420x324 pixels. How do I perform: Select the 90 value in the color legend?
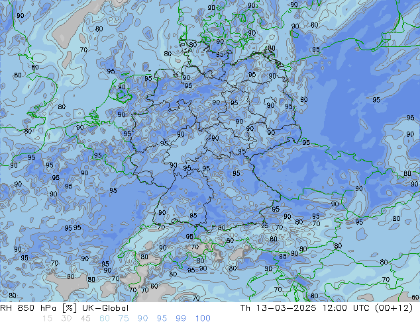point(143,319)
